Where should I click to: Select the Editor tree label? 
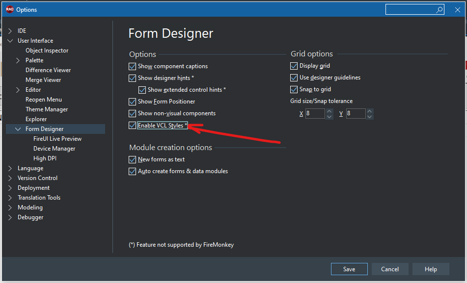tap(33, 90)
